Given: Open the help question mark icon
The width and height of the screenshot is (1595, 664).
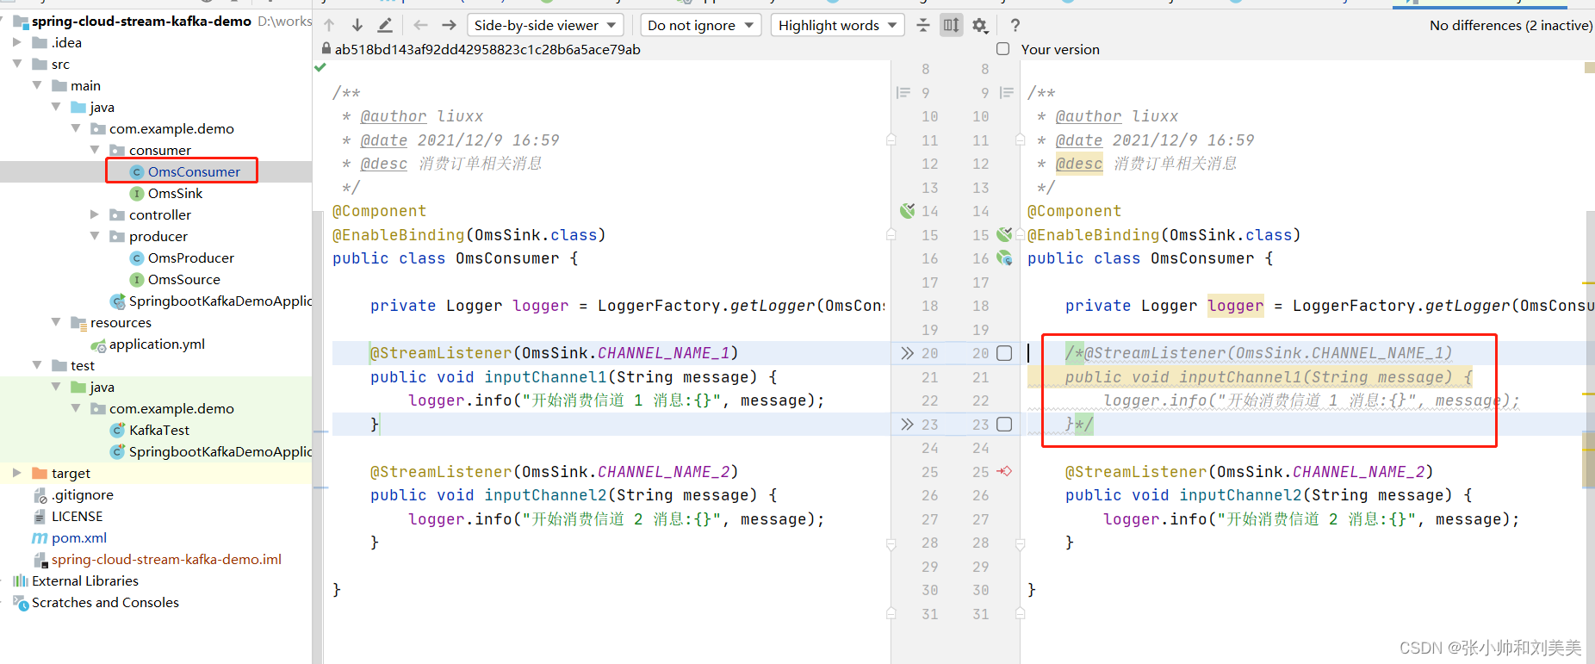Looking at the screenshot, I should [x=1015, y=25].
